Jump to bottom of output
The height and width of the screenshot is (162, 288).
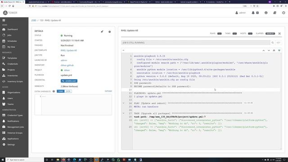[x=279, y=50]
